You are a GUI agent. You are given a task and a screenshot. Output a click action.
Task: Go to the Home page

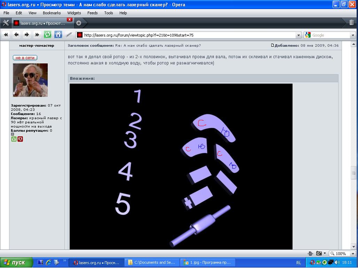[x=58, y=34]
